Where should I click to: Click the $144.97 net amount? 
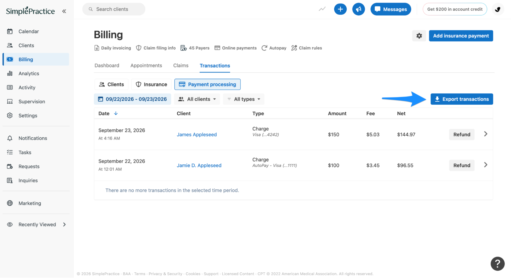(406, 135)
